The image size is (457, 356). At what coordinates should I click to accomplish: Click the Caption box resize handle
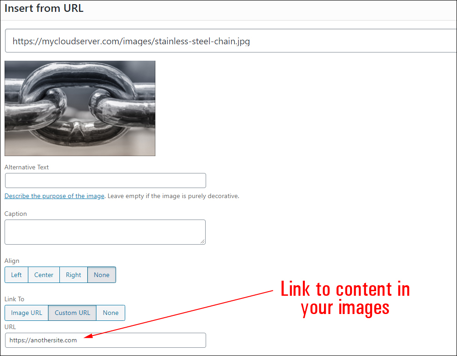coord(202,241)
